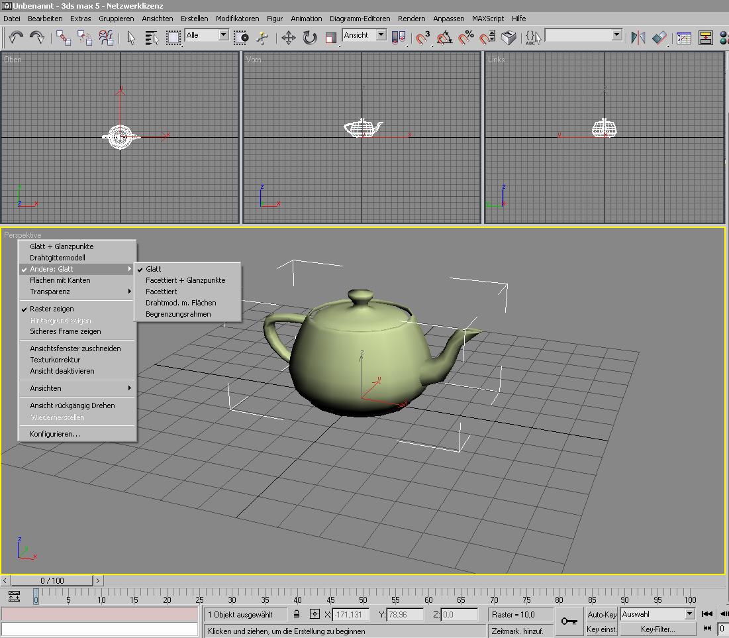Activate the Select Object arrow tool
729x638 pixels.
(x=131, y=38)
